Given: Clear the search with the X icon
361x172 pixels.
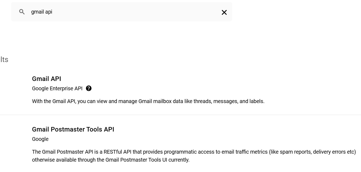Looking at the screenshot, I should pos(224,12).
